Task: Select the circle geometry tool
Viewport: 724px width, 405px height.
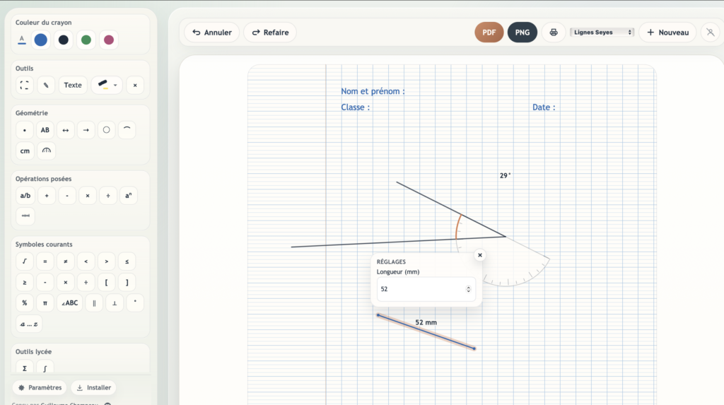Action: pyautogui.click(x=106, y=130)
